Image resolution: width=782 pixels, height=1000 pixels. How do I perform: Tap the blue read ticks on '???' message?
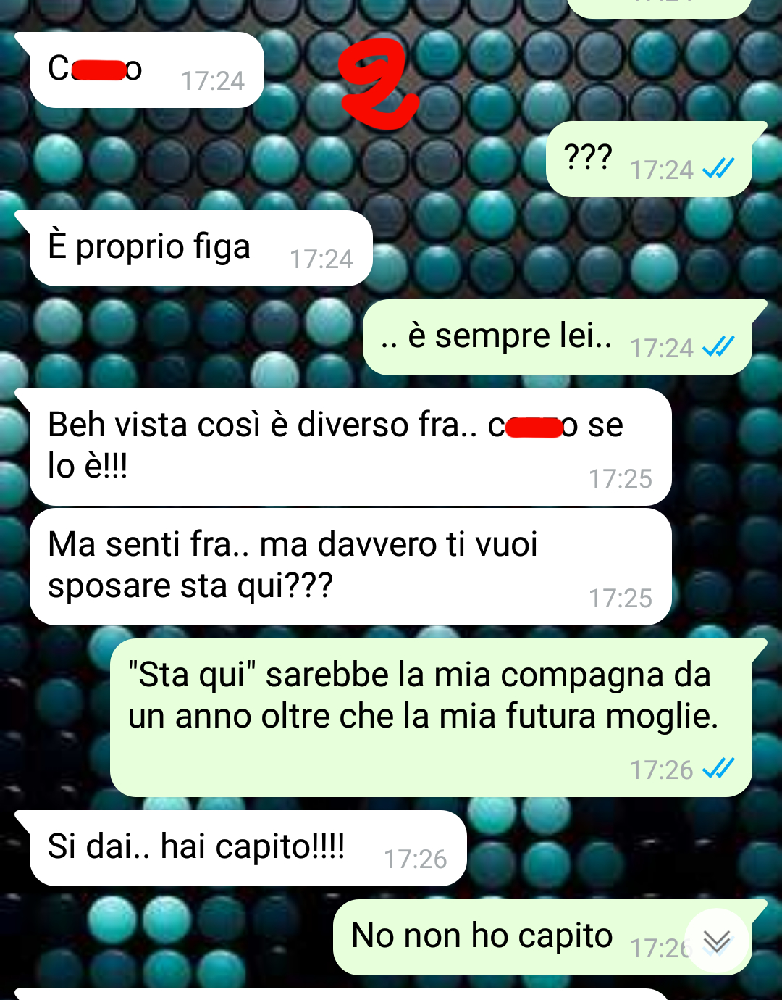pos(718,169)
